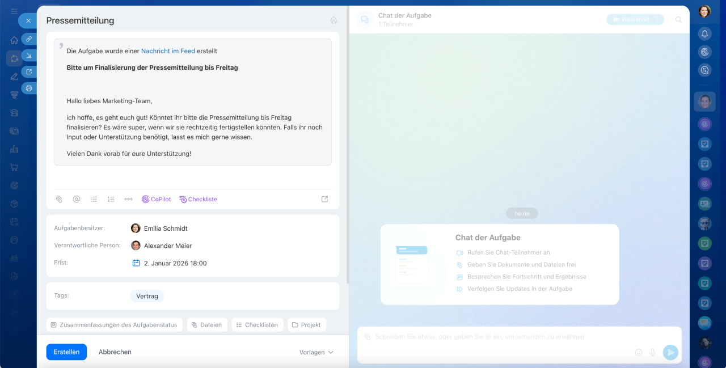Click Abbrechen to cancel
This screenshot has height=368, width=726.
pos(115,352)
